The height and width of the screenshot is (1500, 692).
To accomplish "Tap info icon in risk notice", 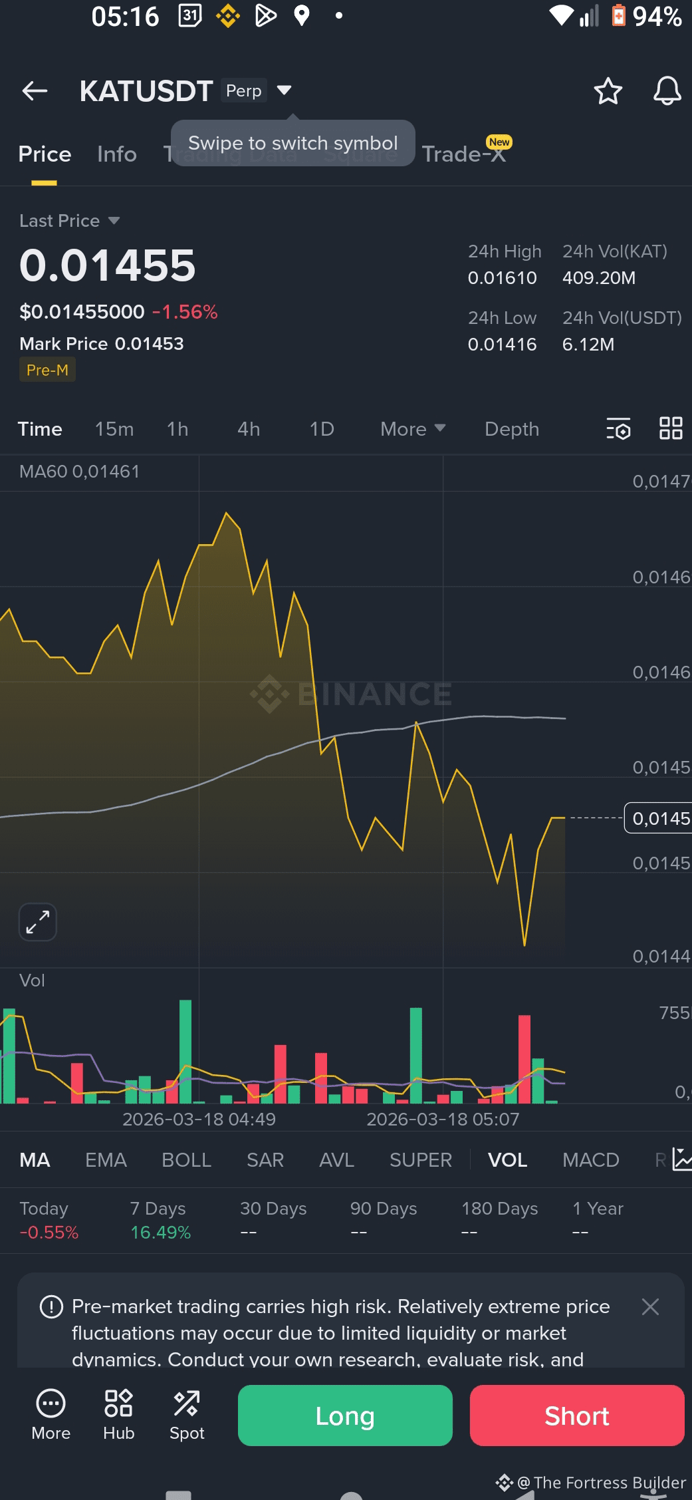I will pyautogui.click(x=51, y=1307).
